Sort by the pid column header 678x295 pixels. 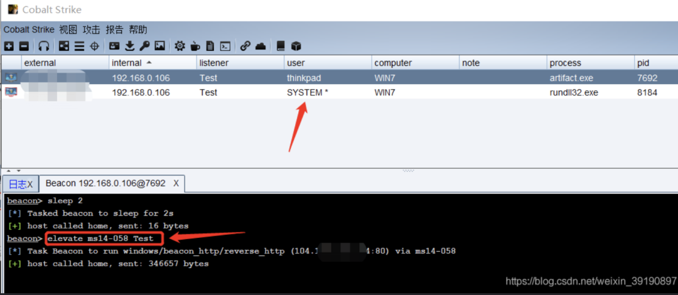click(x=656, y=63)
